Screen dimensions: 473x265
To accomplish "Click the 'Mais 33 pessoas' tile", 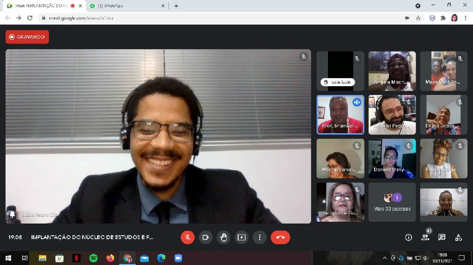I will [x=392, y=202].
